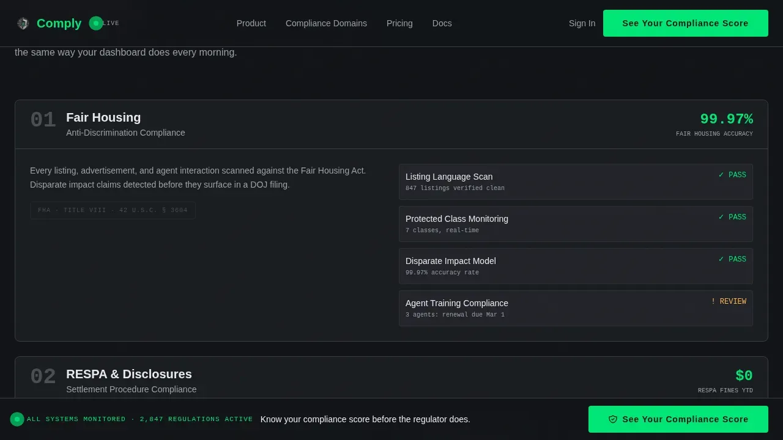The width and height of the screenshot is (783, 440).
Task: Open the Protected Class Monitoring row
Action: [576, 224]
